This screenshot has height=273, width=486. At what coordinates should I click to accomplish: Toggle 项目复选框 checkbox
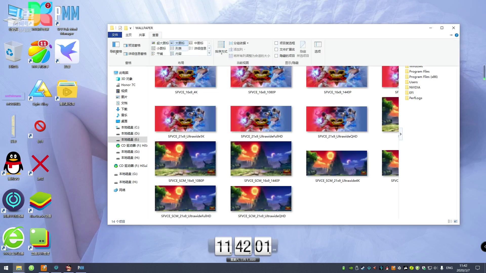pos(276,43)
